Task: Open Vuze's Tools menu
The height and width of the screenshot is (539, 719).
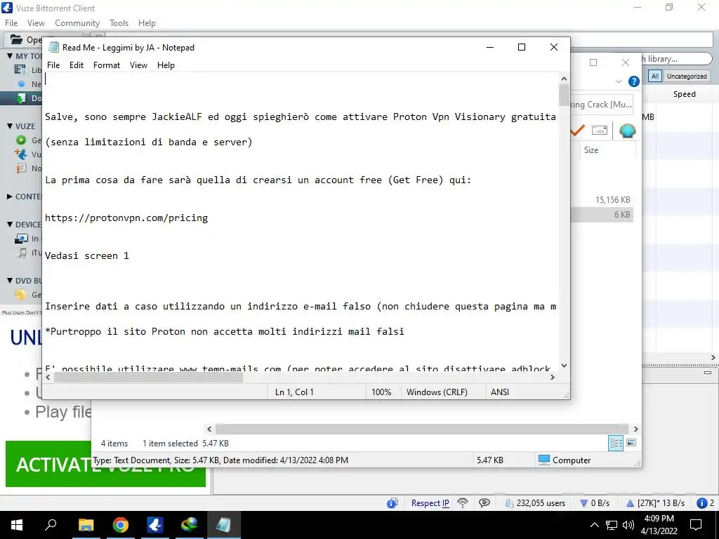Action: 119,23
